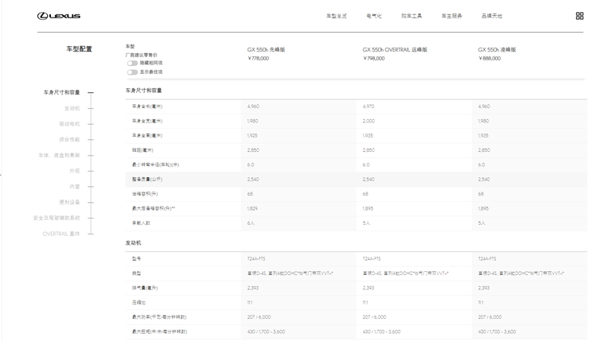Jump to 安全及驾驶辅助系统 in sidebar

pos(57,218)
